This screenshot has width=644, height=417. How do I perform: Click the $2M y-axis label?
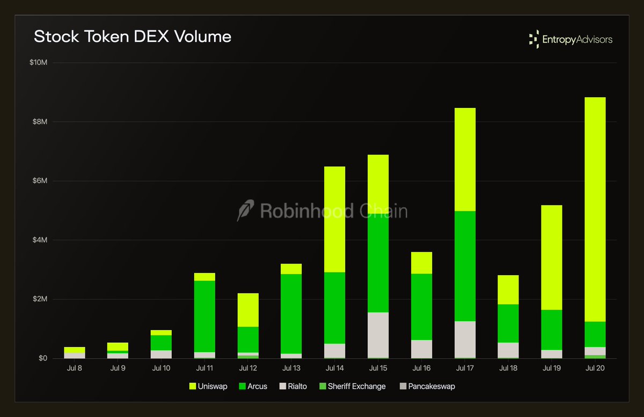[40, 299]
